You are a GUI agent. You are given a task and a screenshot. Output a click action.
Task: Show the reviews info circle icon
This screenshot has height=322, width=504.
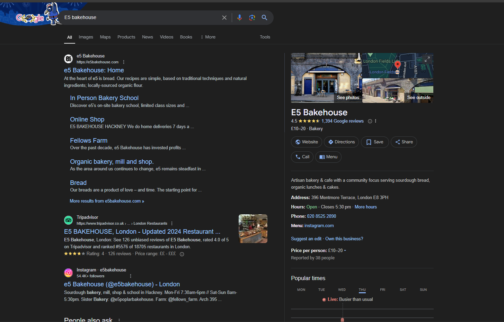click(x=370, y=121)
